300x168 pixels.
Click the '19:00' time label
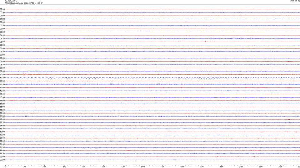coord(2,132)
